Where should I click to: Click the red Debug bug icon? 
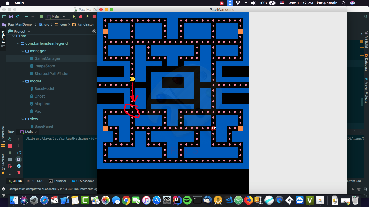tap(81, 16)
